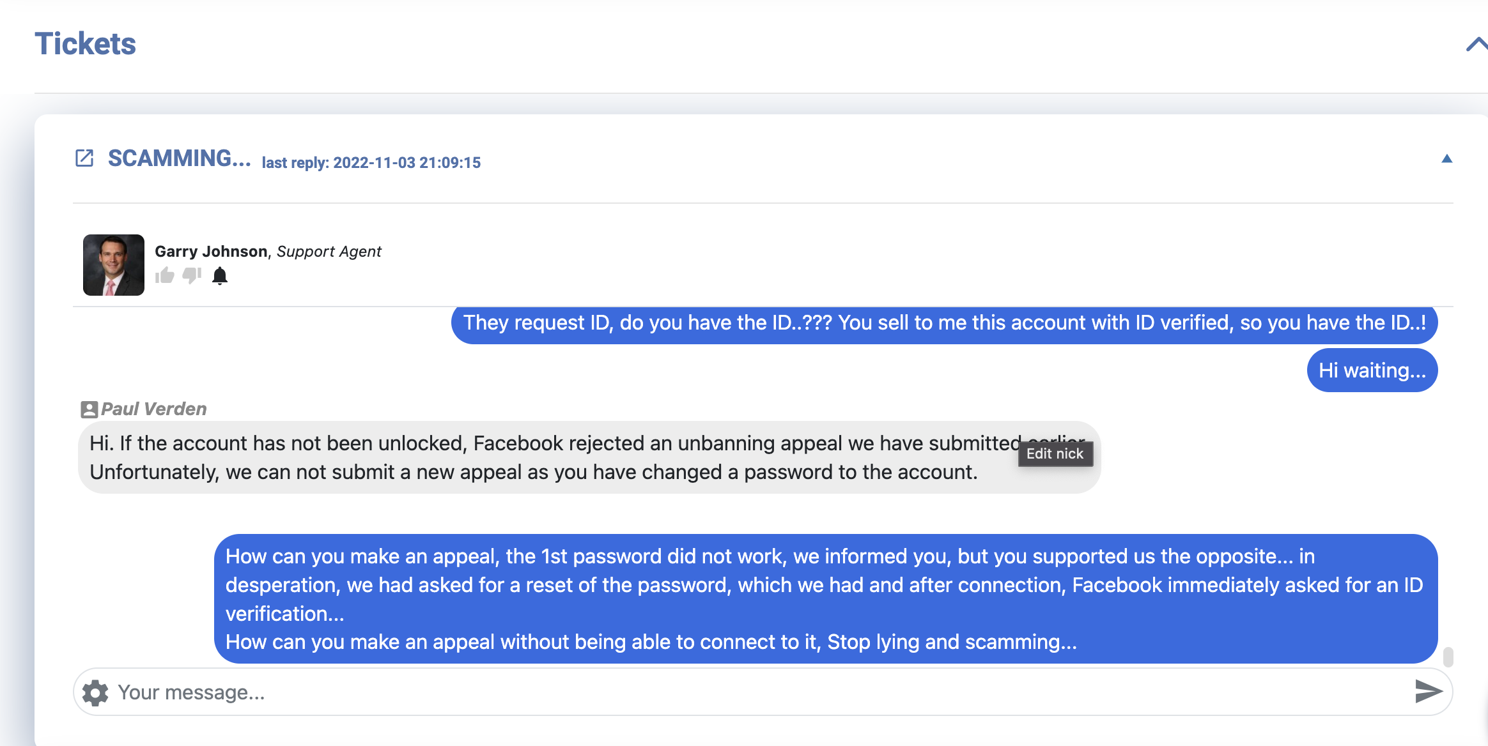Click Garry Johnson support agent name

[x=268, y=252]
